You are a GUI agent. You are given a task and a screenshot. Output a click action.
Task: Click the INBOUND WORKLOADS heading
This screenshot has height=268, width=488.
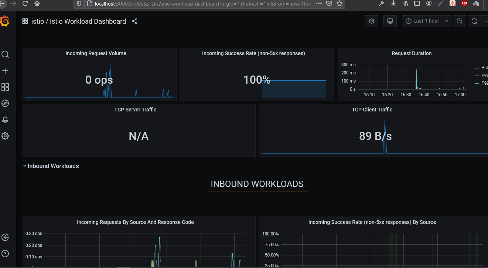pos(257,184)
